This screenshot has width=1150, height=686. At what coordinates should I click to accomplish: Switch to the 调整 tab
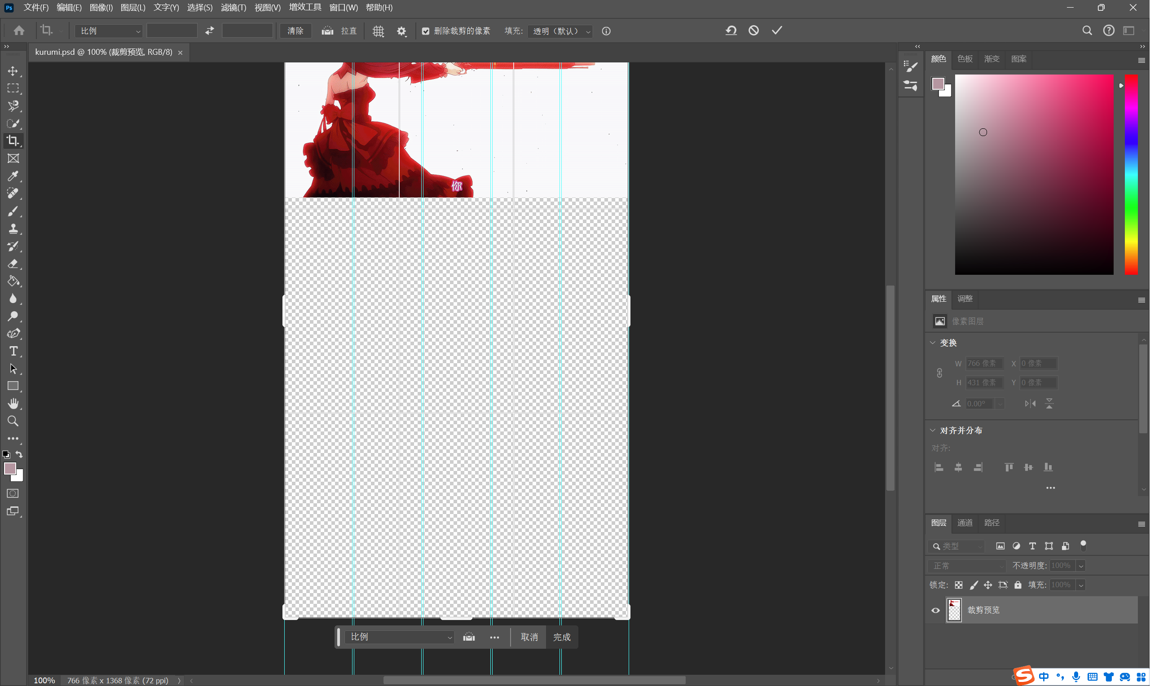click(x=965, y=299)
